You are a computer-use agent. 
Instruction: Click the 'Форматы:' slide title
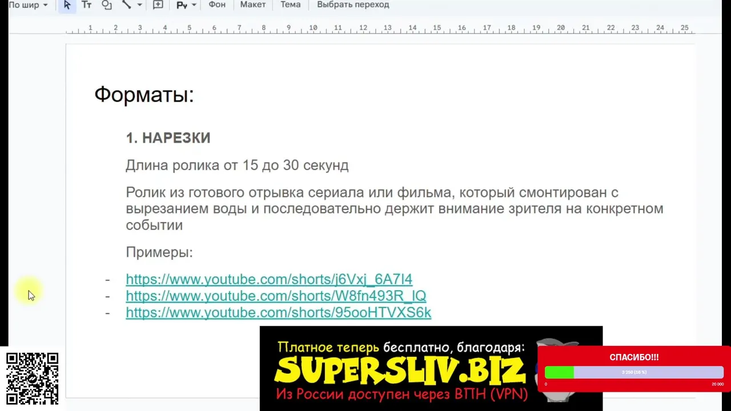[144, 94]
